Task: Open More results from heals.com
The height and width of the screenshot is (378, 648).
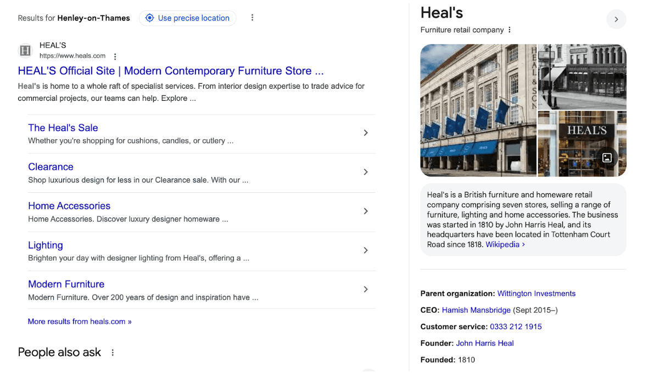Action: tap(79, 321)
